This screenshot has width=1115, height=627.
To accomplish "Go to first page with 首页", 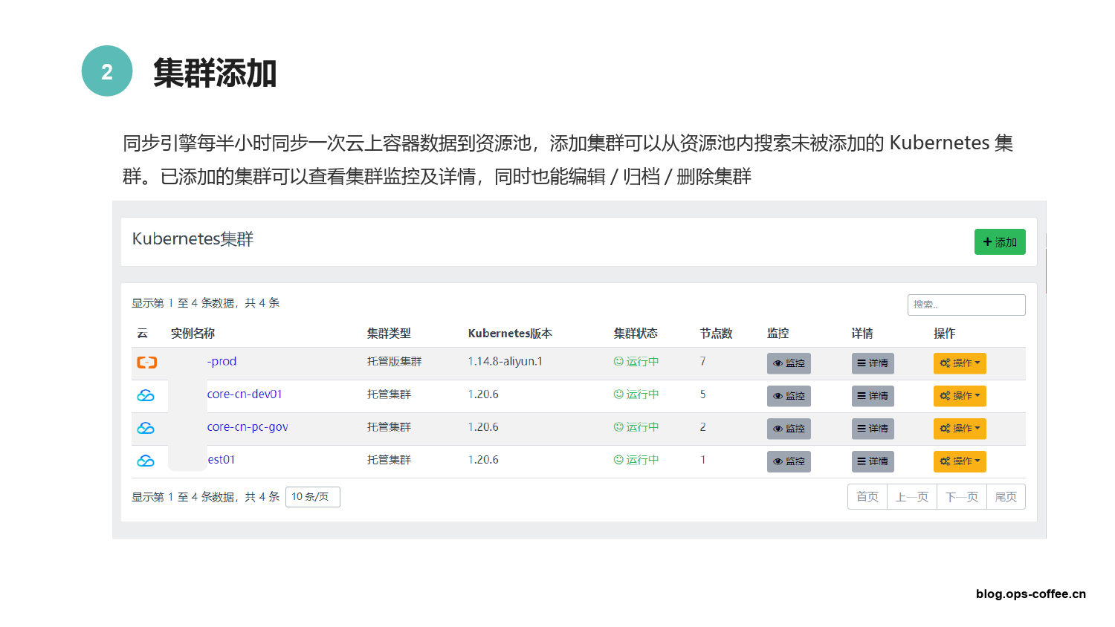I will coord(867,497).
